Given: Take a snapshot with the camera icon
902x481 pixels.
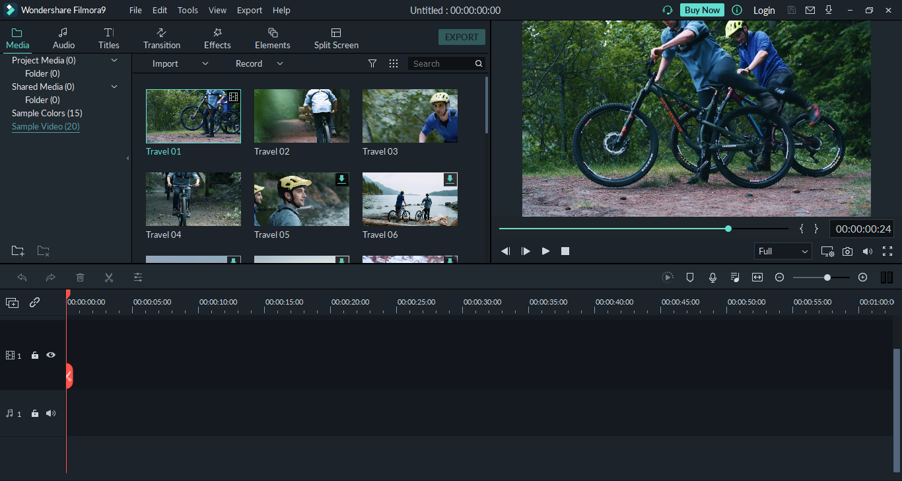Looking at the screenshot, I should point(847,252).
